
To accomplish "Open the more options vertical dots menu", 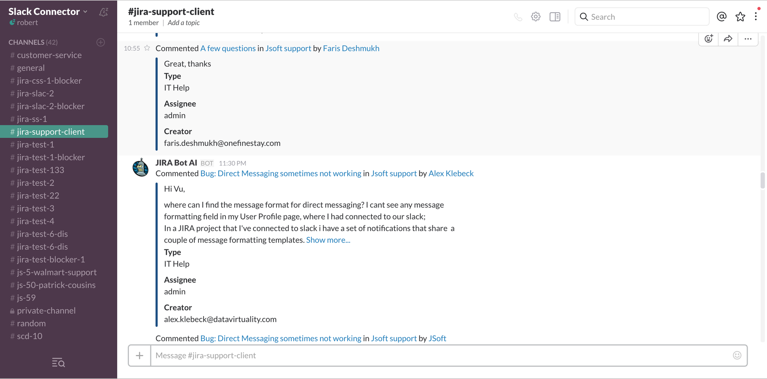I will point(756,16).
